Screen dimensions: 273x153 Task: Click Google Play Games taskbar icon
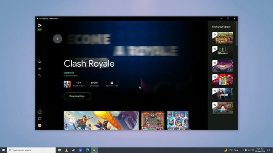[x=94, y=150]
